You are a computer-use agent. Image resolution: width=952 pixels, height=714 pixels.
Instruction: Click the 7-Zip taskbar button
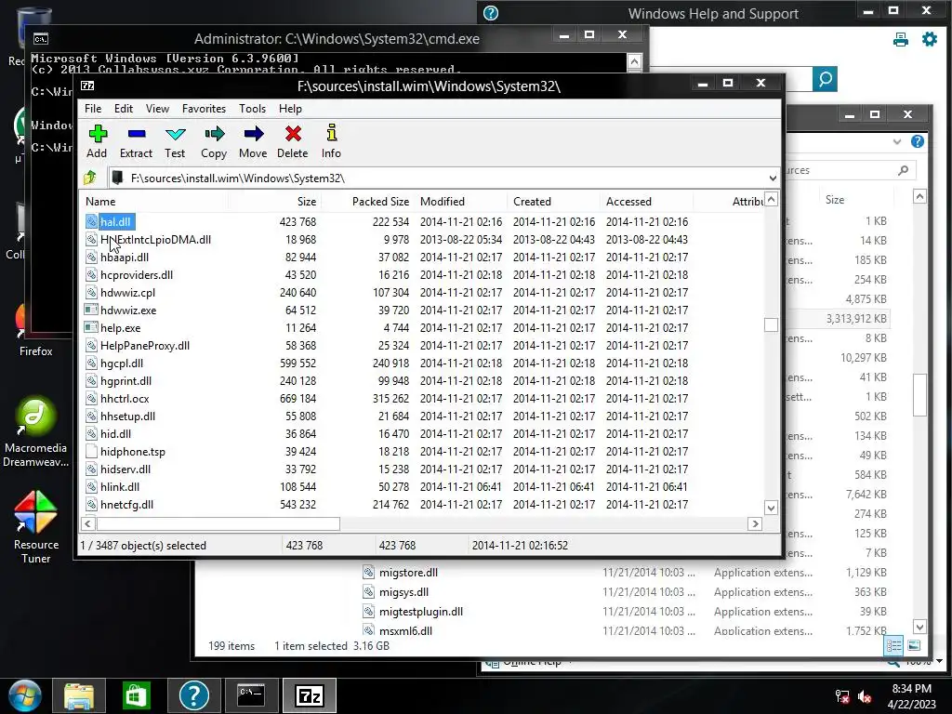pos(310,695)
